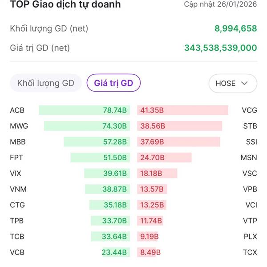Click the MBB 57.28B buy bar
Screen dimensions: 267x267
[x=97, y=142]
